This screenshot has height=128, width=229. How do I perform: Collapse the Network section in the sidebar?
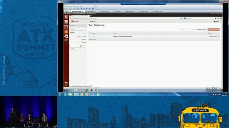[x=78, y=33]
